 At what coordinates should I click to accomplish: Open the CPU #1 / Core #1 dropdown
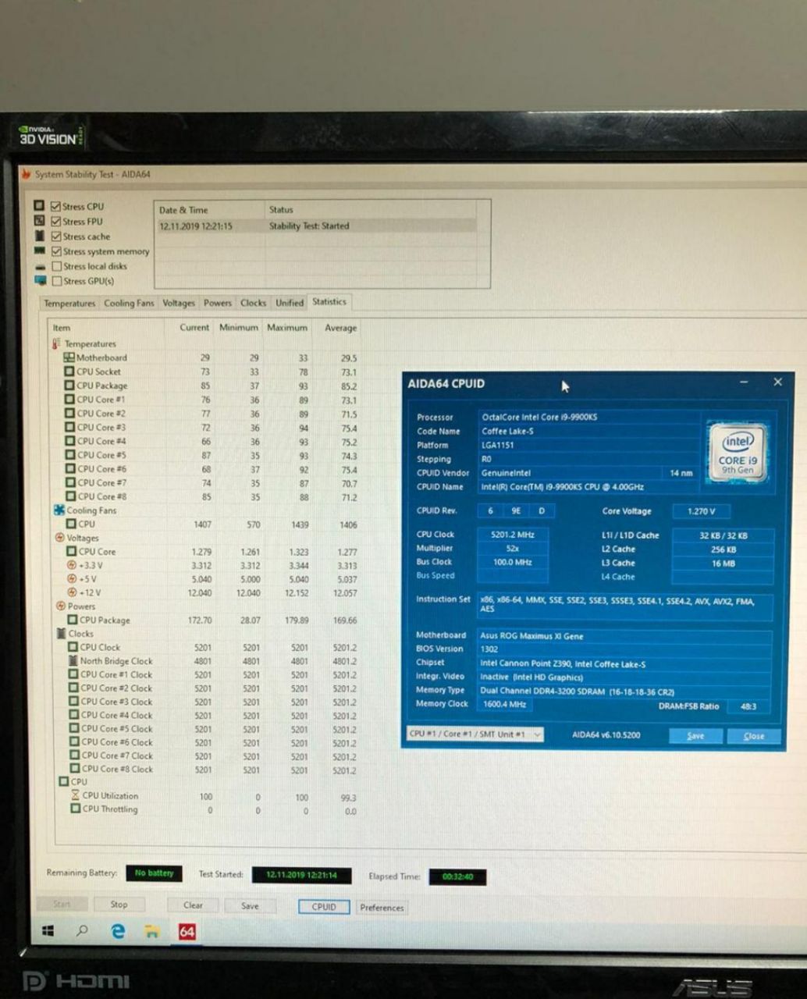pyautogui.click(x=475, y=734)
